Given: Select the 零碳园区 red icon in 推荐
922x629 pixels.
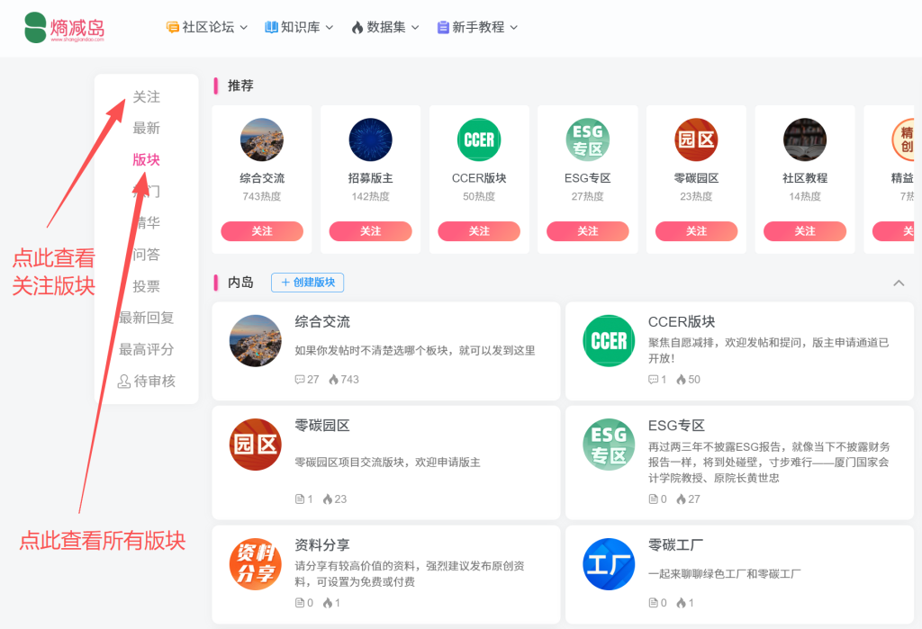Looking at the screenshot, I should coord(696,139).
